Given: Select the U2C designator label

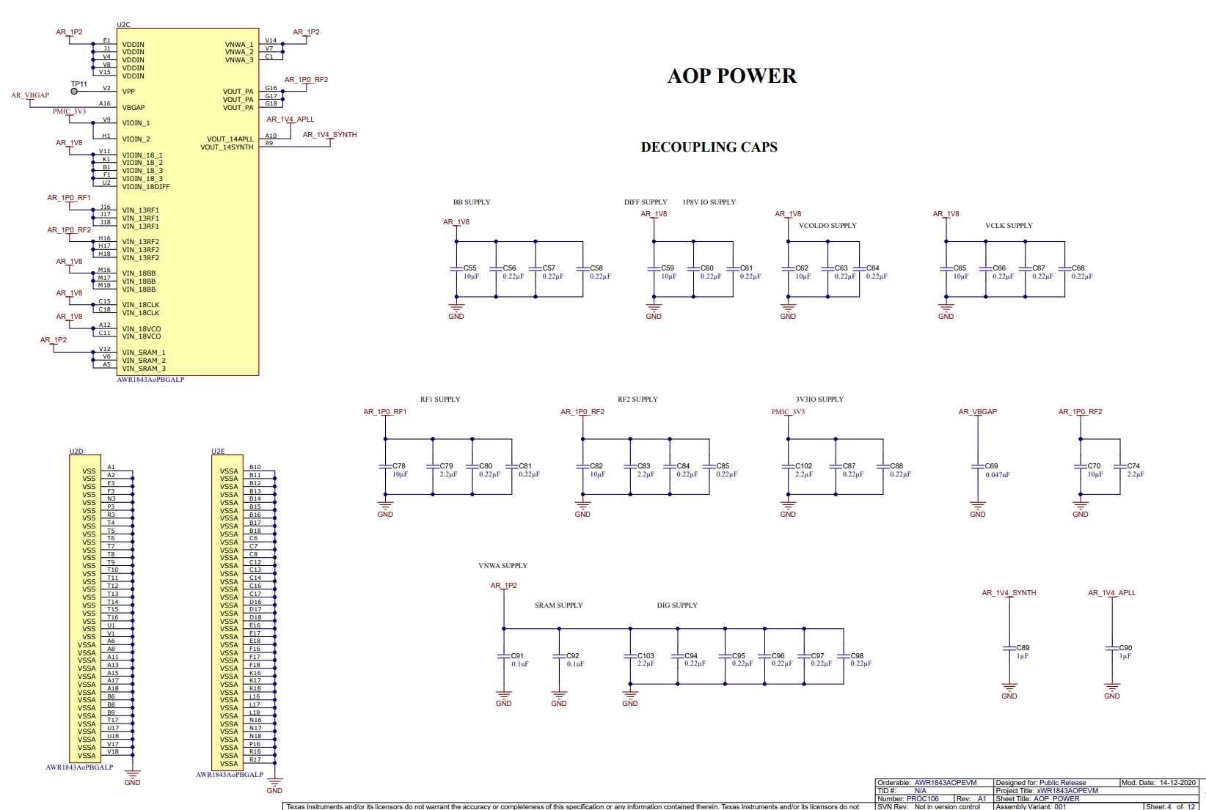Looking at the screenshot, I should (123, 25).
